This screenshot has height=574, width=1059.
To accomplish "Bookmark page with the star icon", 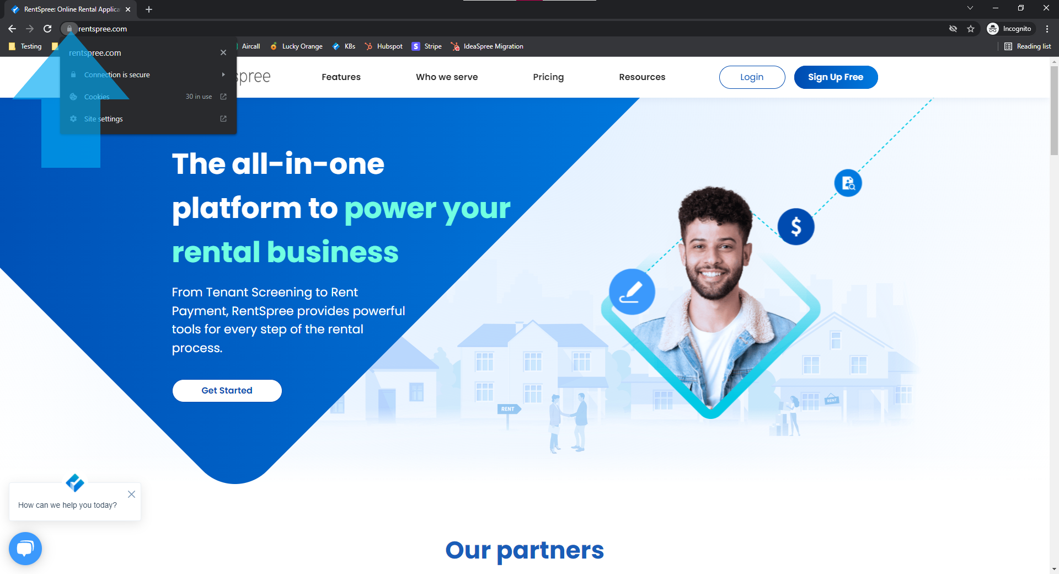I will 971,29.
